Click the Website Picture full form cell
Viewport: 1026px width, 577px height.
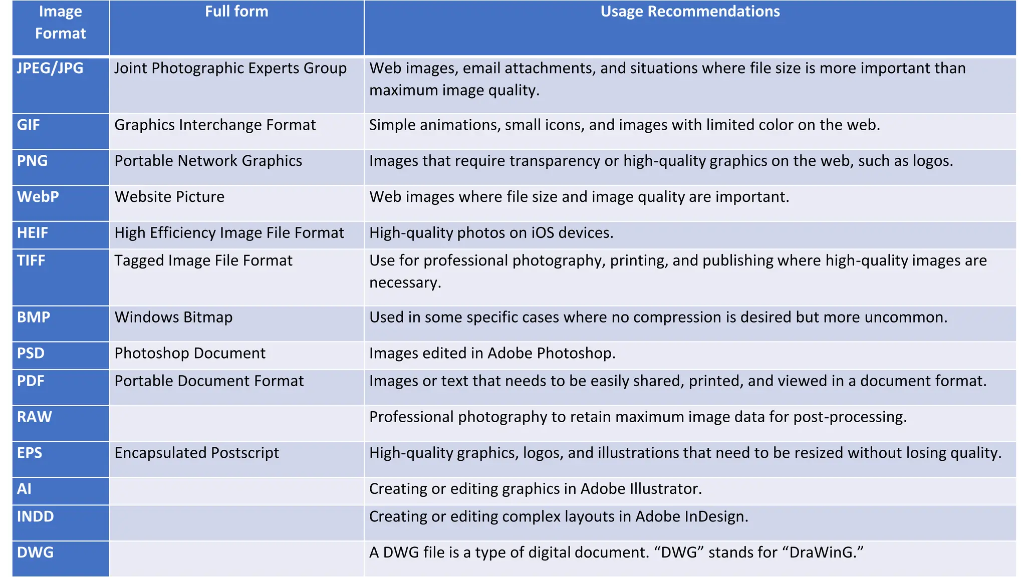click(170, 197)
